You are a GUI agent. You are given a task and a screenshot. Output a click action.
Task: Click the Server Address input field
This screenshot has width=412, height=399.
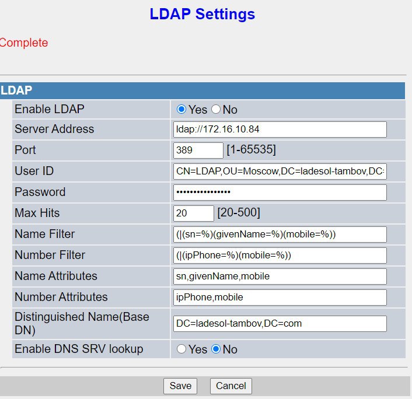coord(280,129)
